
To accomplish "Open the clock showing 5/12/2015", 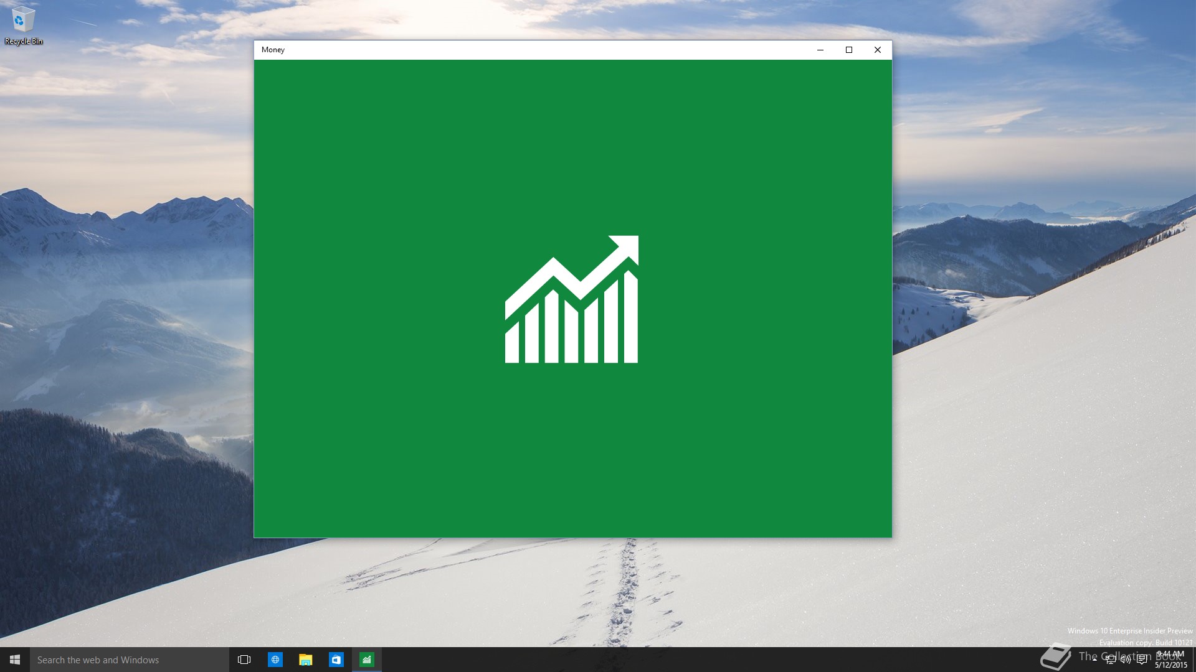I will click(1171, 660).
